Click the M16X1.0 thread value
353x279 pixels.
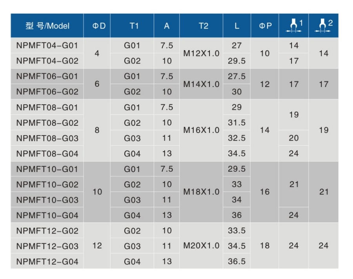(x=201, y=130)
